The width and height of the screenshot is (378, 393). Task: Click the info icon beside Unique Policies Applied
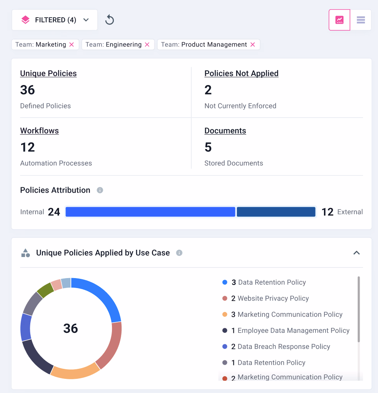[179, 253]
